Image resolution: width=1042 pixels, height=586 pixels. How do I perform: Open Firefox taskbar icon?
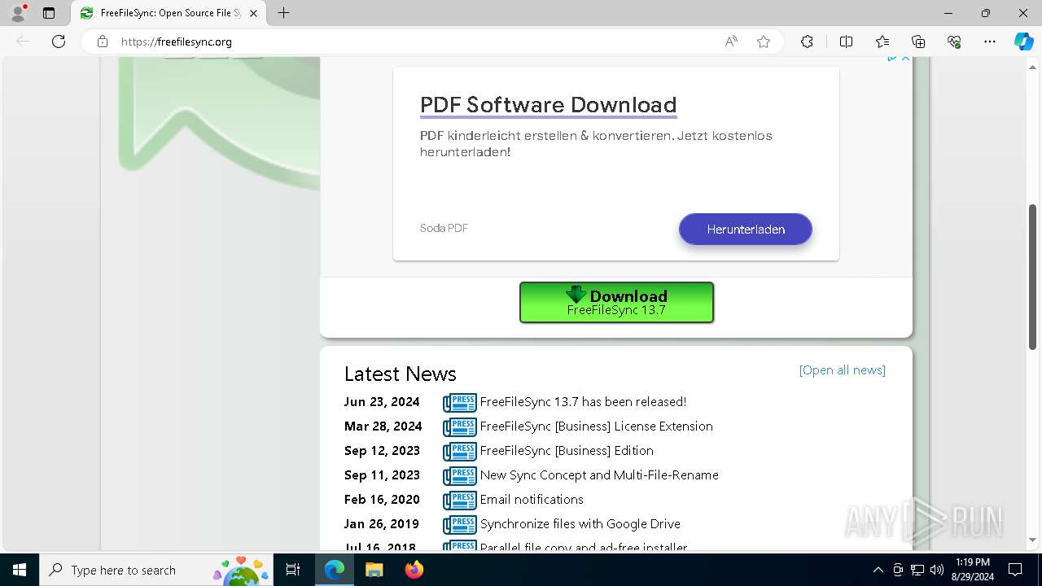[414, 570]
